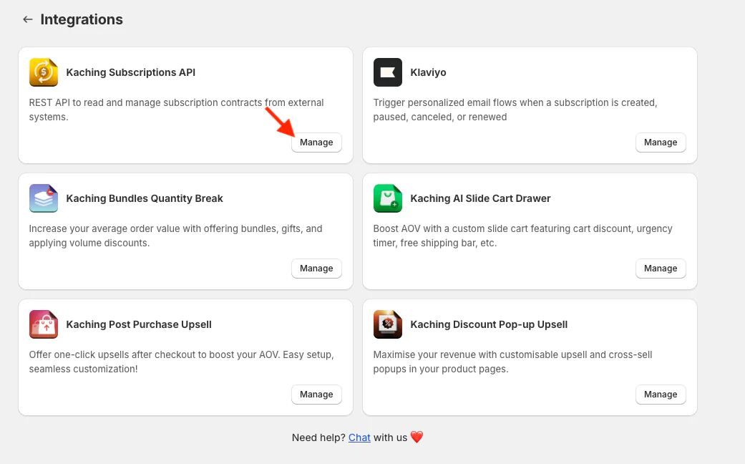
Task: Click the Kaching Discount Pop-up Upsell icon
Action: click(388, 324)
